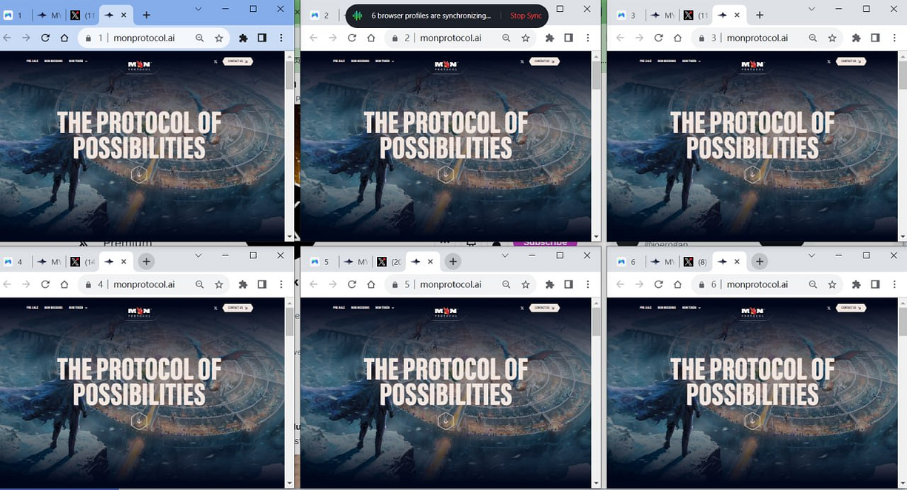Click home icon in profile 6 window
The width and height of the screenshot is (907, 490).
point(677,284)
